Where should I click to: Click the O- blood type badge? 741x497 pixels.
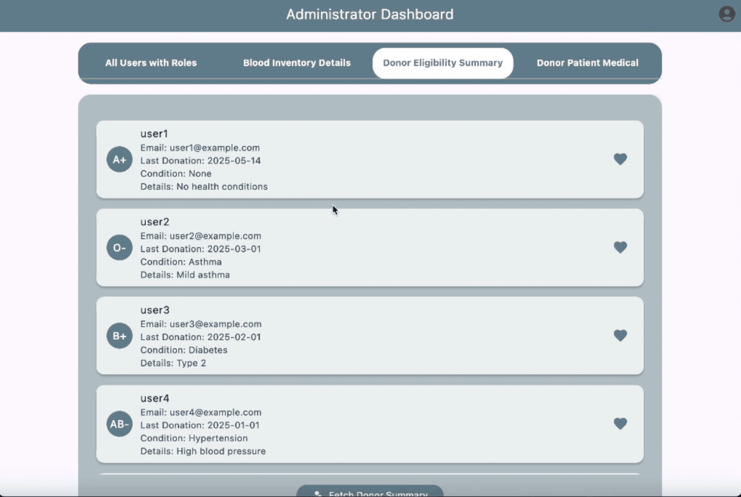(119, 248)
